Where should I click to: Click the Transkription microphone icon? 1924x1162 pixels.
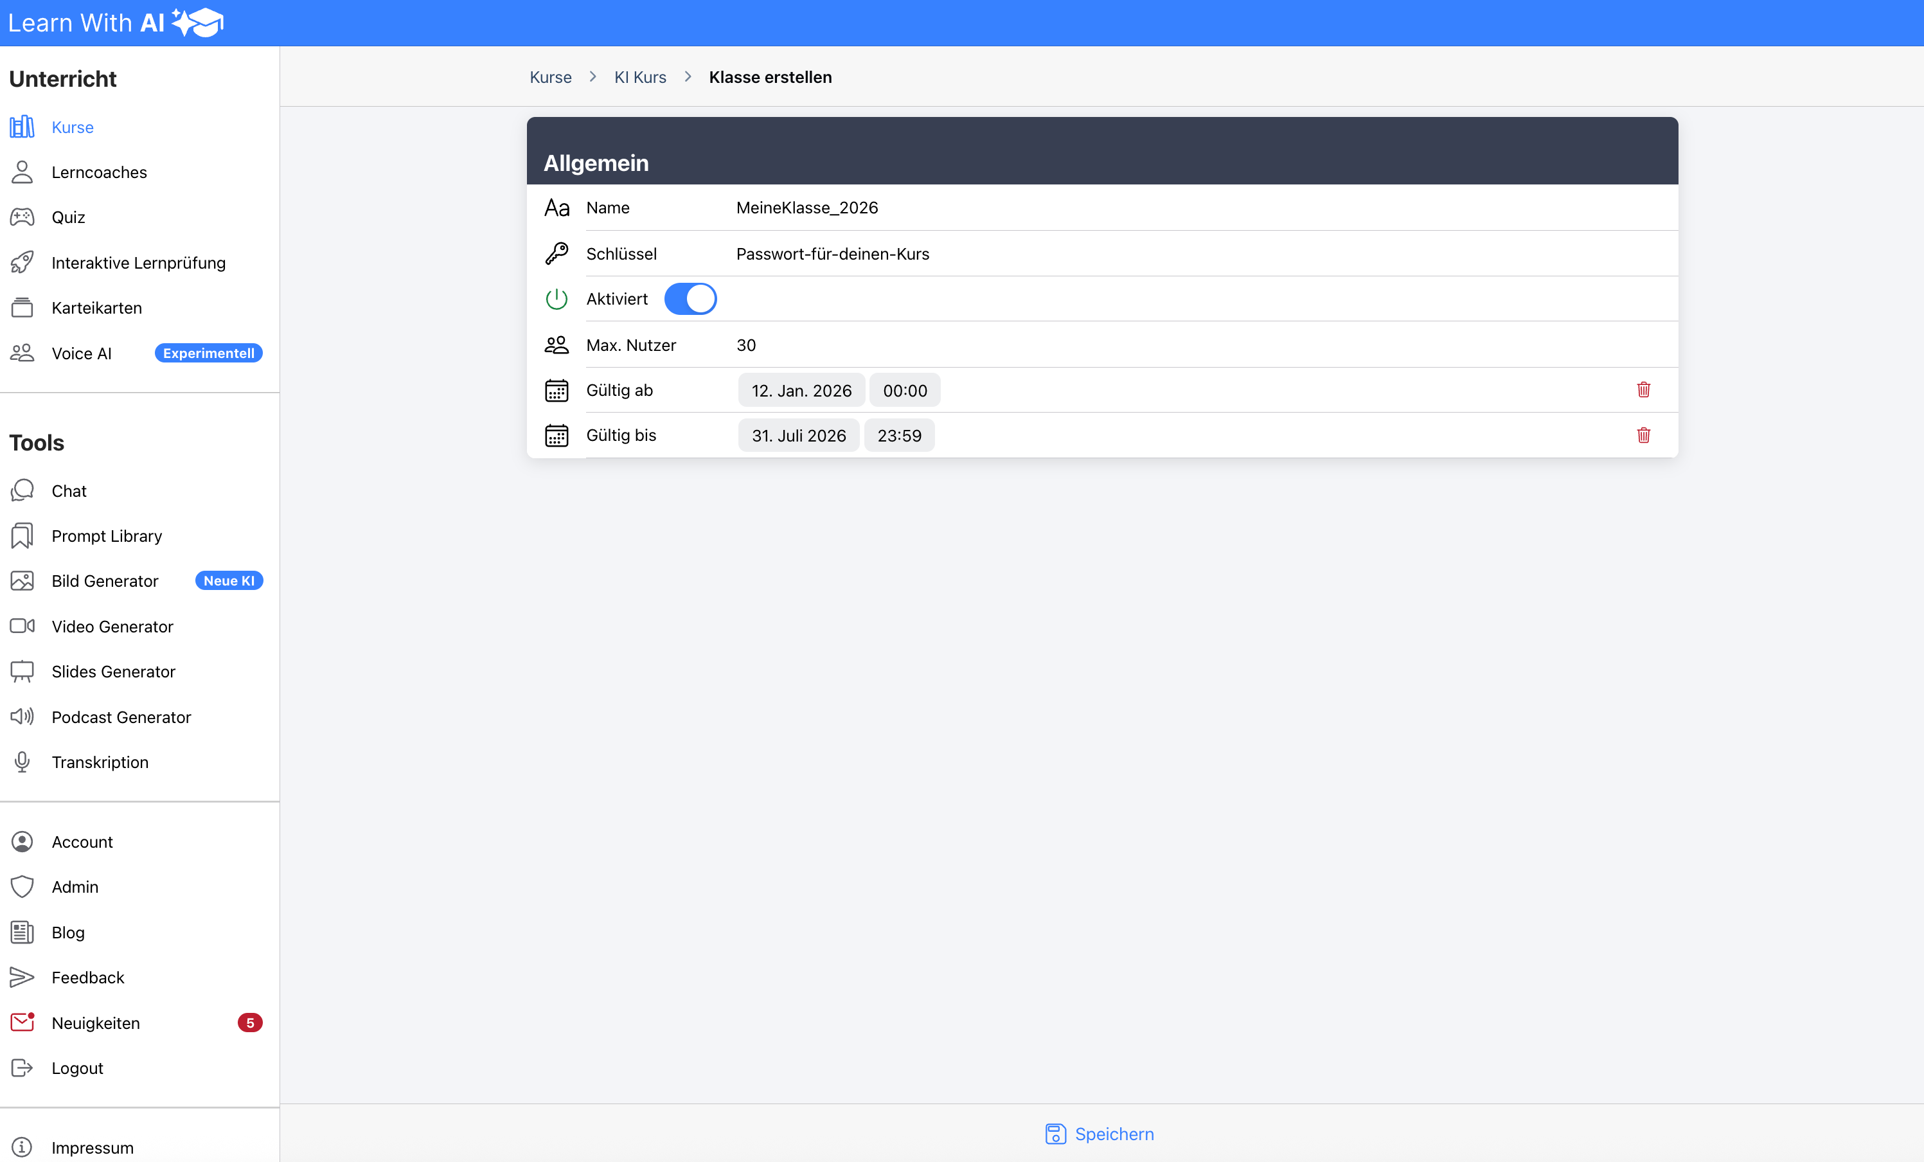(x=22, y=762)
